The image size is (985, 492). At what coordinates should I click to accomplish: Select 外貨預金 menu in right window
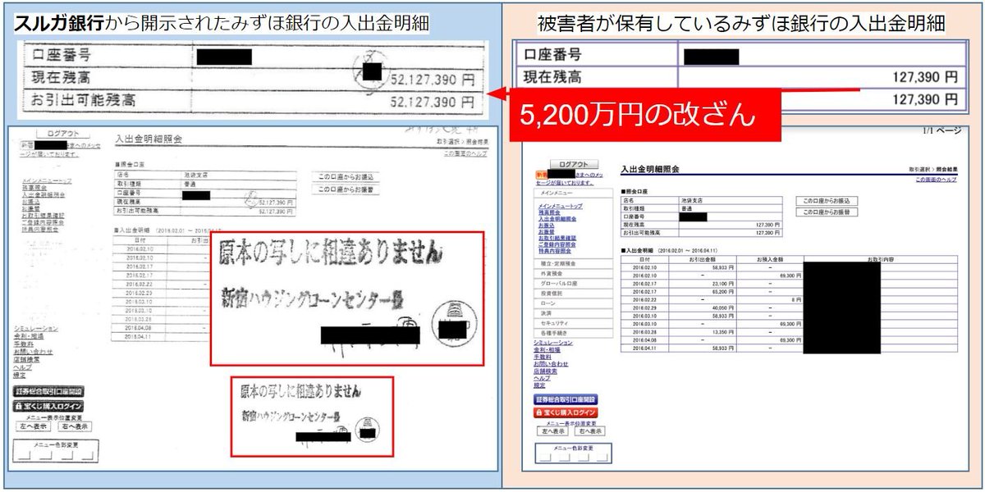pos(575,273)
